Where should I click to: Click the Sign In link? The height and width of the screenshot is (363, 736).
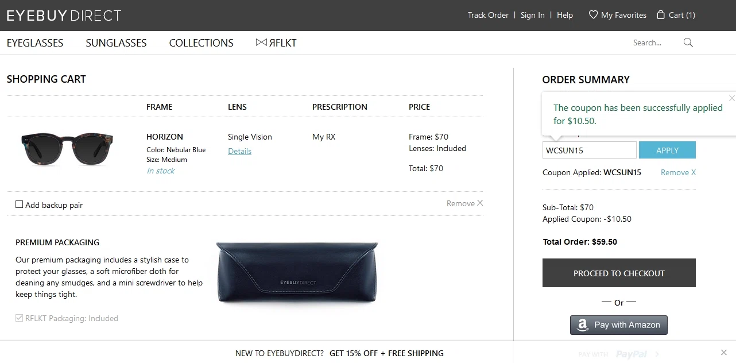pos(533,16)
